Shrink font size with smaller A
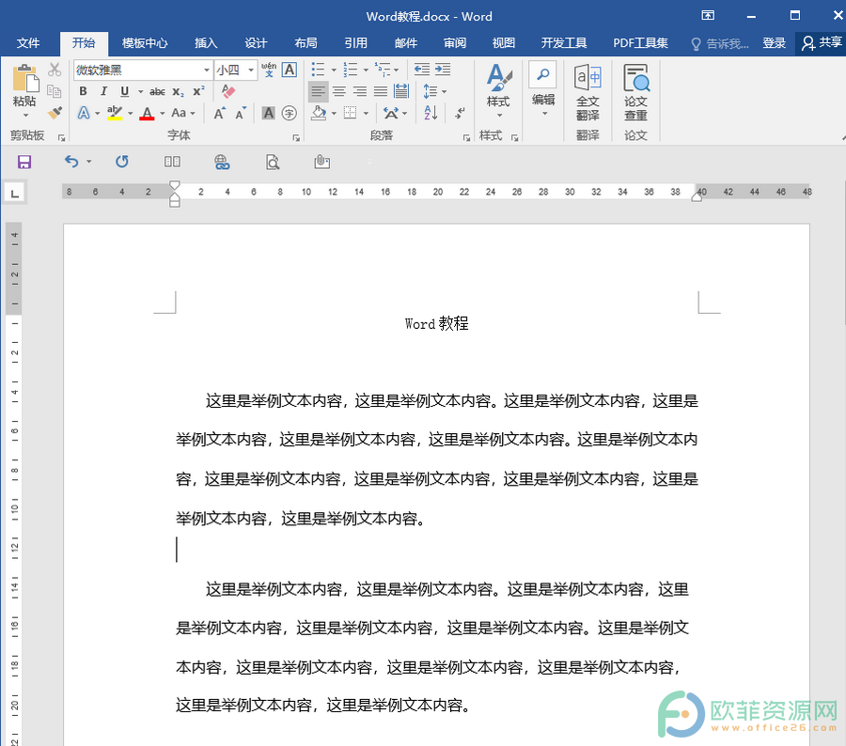 (240, 114)
